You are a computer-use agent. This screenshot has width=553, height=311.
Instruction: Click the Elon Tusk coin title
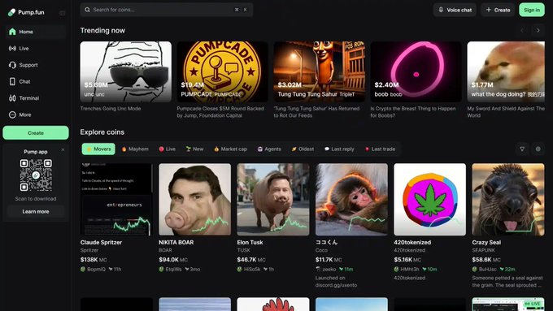(x=250, y=242)
